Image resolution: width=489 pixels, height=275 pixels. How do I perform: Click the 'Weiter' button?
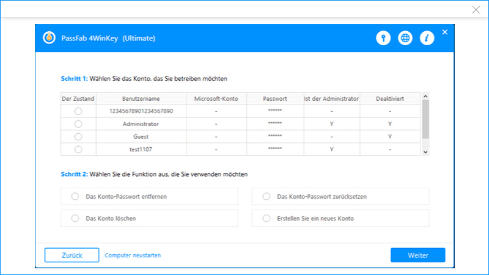418,255
